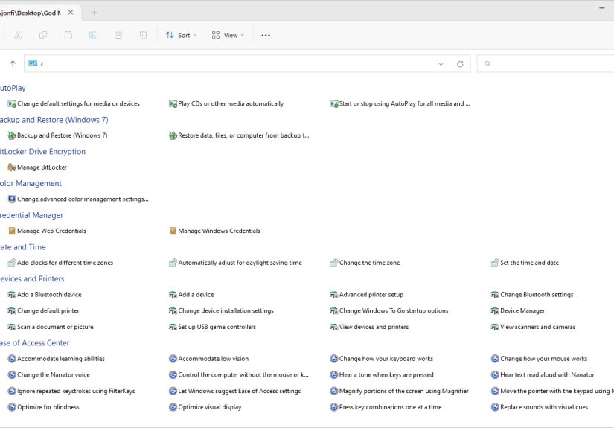Click the Manage Windows Credentials vault icon
Image resolution: width=614 pixels, height=428 pixels.
click(173, 231)
